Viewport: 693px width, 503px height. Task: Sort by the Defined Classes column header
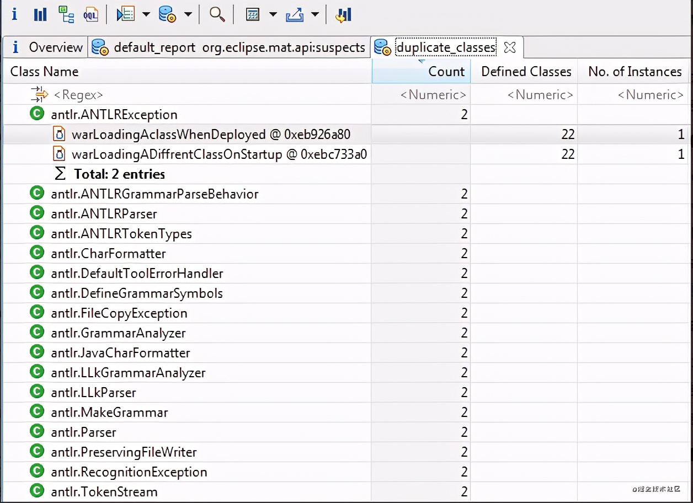526,72
